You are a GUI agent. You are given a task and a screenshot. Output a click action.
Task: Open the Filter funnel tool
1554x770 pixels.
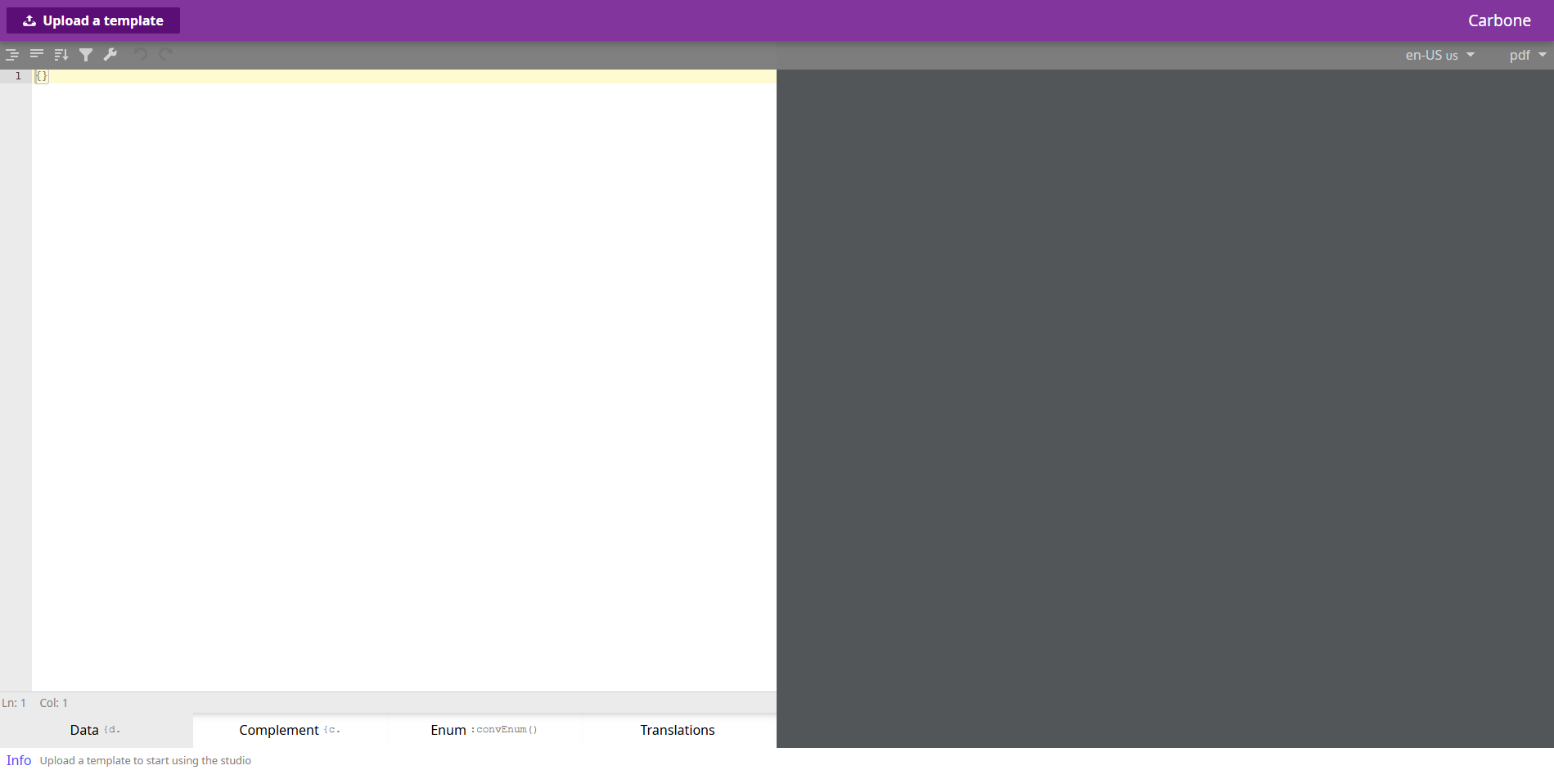click(x=86, y=55)
